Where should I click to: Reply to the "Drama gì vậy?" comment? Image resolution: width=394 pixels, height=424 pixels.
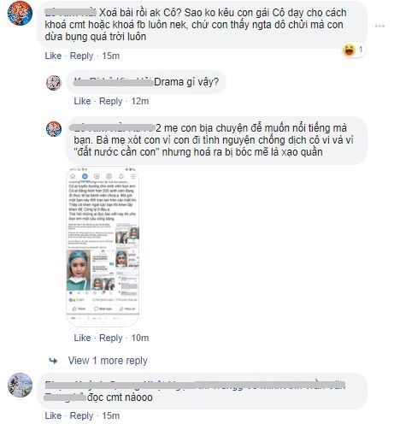coord(110,101)
